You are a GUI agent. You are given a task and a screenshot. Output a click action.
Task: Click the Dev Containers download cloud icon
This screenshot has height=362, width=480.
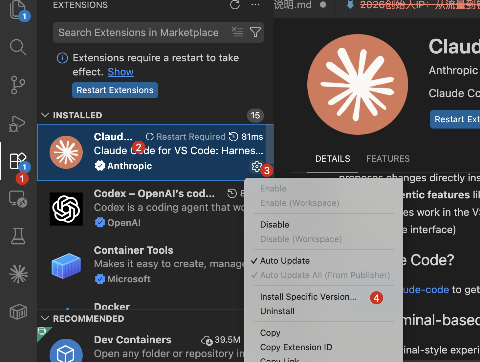point(207,340)
